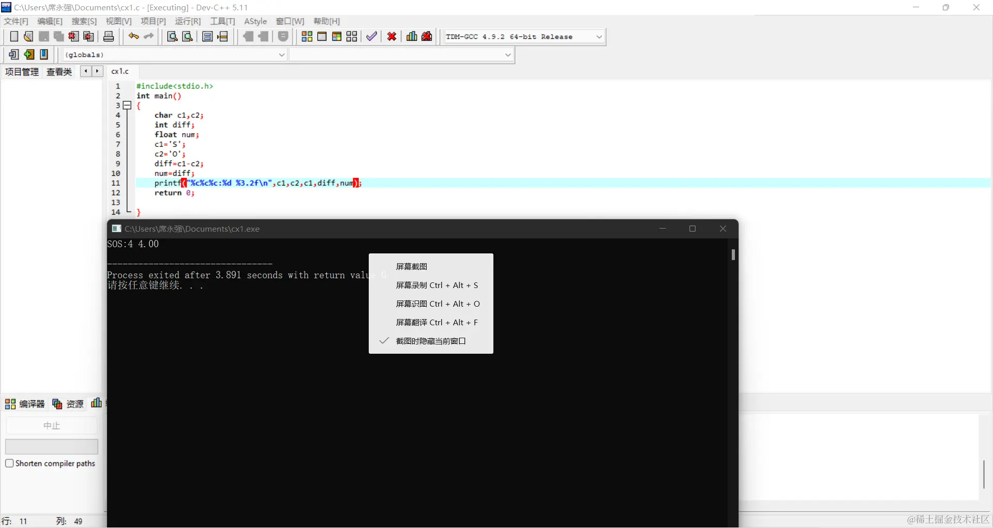Delete profiling information with the red-marked chart icon
The image size is (993, 528).
[427, 37]
